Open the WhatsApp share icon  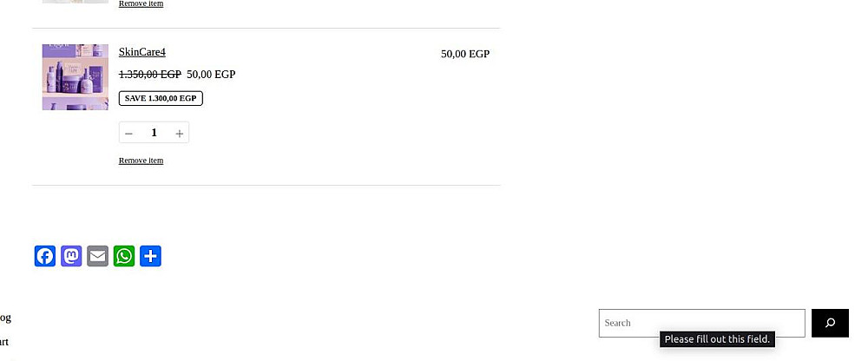124,256
